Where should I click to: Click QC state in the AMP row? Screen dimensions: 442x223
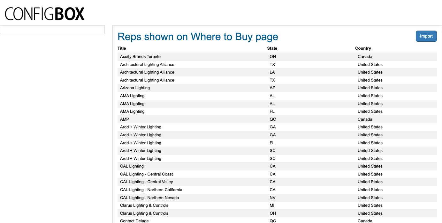coord(273,119)
